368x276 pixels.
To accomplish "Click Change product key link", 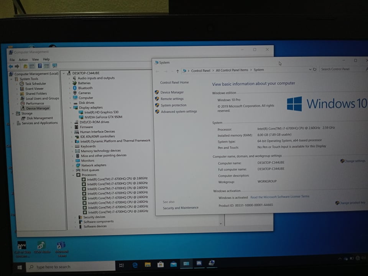I will click(x=352, y=203).
